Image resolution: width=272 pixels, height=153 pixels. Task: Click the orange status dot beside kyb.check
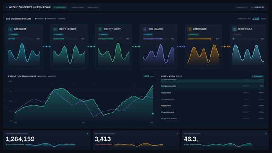[162, 105]
